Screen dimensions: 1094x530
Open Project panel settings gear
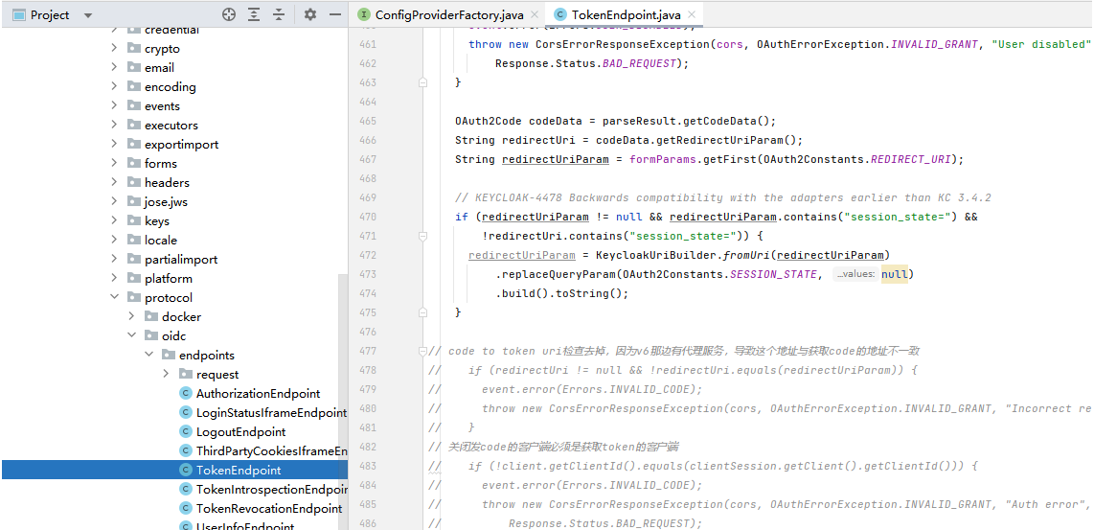click(310, 14)
